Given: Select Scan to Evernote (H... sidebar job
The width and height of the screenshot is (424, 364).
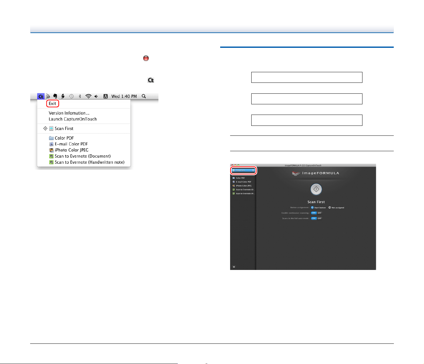Looking at the screenshot, I should [x=245, y=194].
